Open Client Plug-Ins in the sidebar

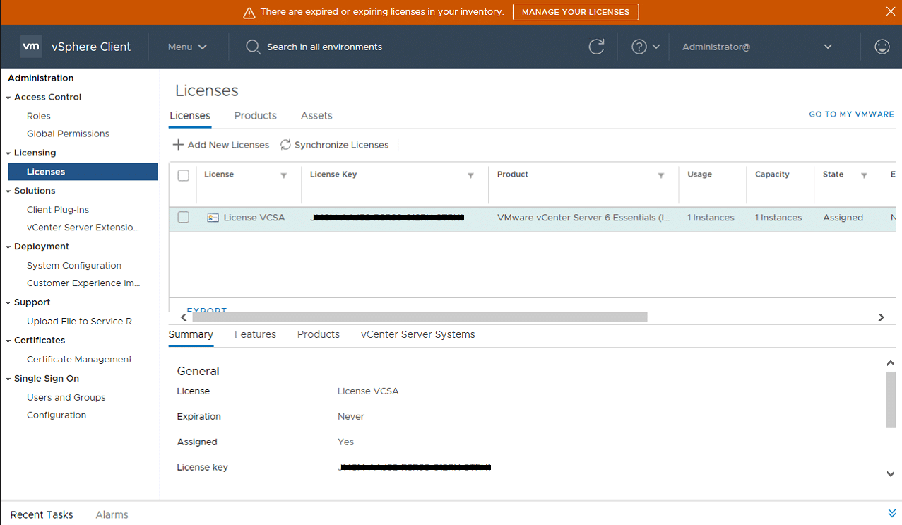[58, 210]
